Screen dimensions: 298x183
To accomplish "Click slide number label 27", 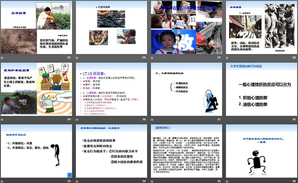I will coord(219,57).
